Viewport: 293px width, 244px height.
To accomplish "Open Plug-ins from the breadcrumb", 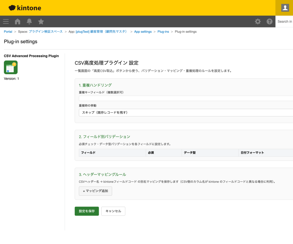I will (x=163, y=31).
